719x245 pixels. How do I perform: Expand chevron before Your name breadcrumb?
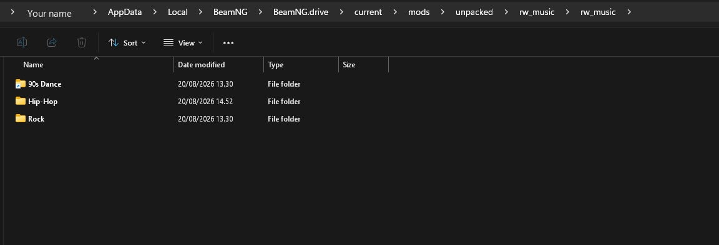click(12, 12)
